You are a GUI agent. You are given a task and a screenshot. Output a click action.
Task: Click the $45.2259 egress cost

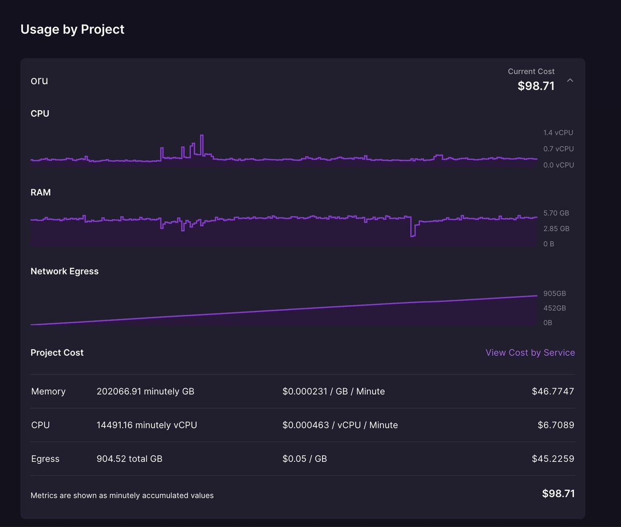(x=553, y=459)
